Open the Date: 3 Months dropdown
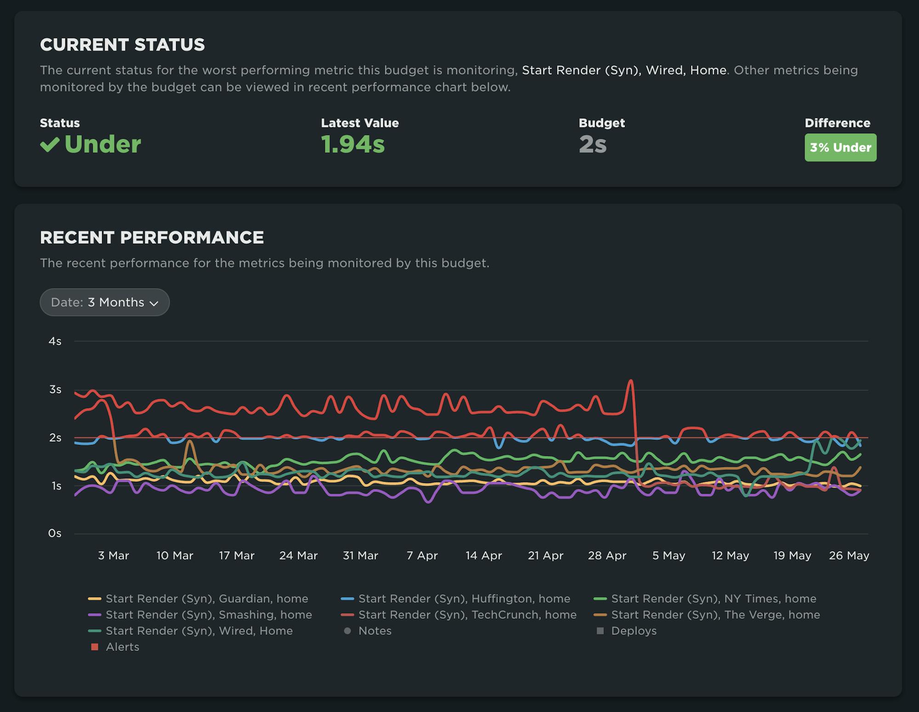Viewport: 919px width, 712px height. [104, 302]
